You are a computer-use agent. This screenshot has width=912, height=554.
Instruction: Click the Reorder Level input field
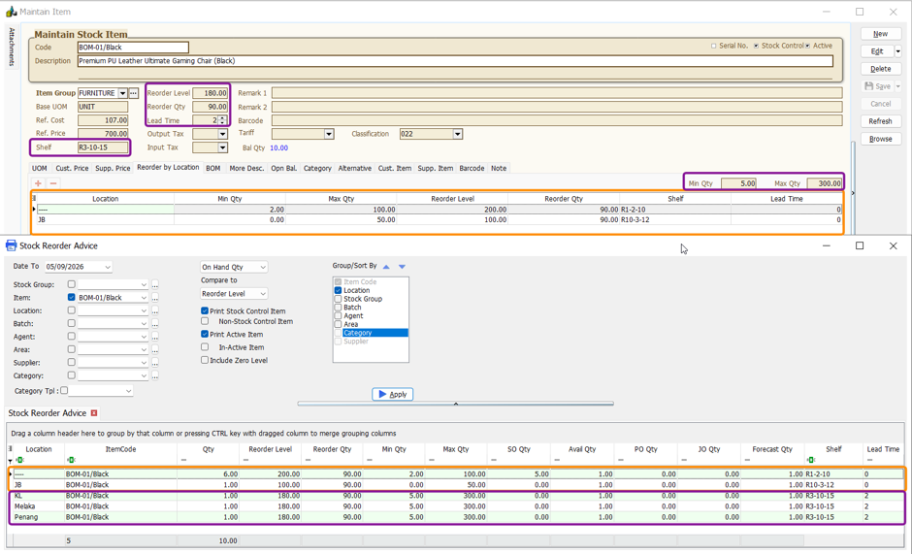pyautogui.click(x=210, y=93)
